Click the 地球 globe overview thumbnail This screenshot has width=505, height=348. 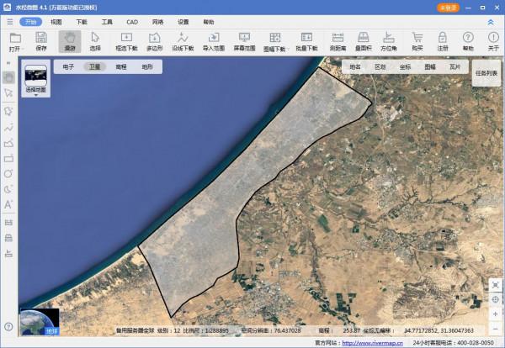click(39, 323)
